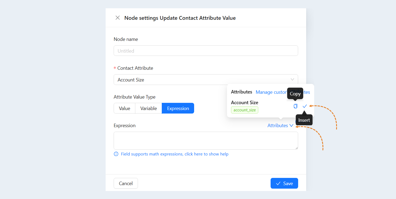Collapse the Attributes popover
Image resolution: width=396 pixels, height=199 pixels.
pyautogui.click(x=280, y=126)
